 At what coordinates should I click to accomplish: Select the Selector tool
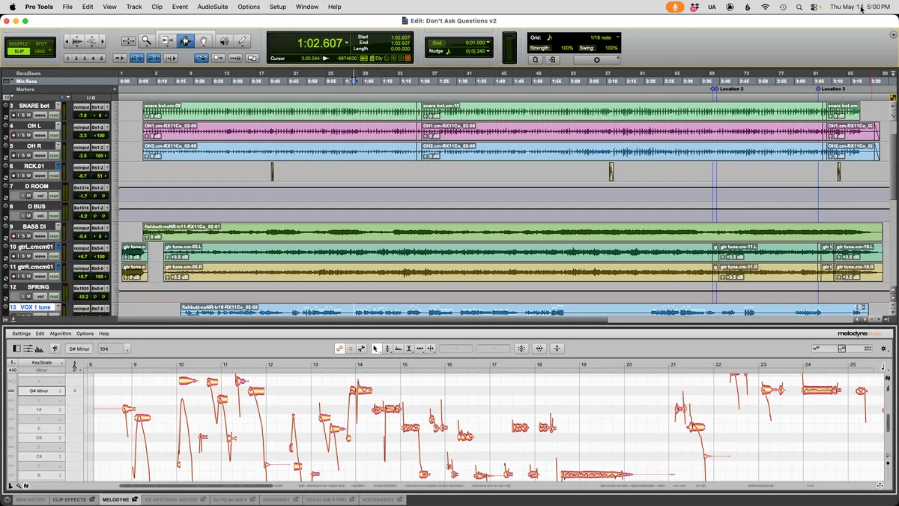point(186,40)
